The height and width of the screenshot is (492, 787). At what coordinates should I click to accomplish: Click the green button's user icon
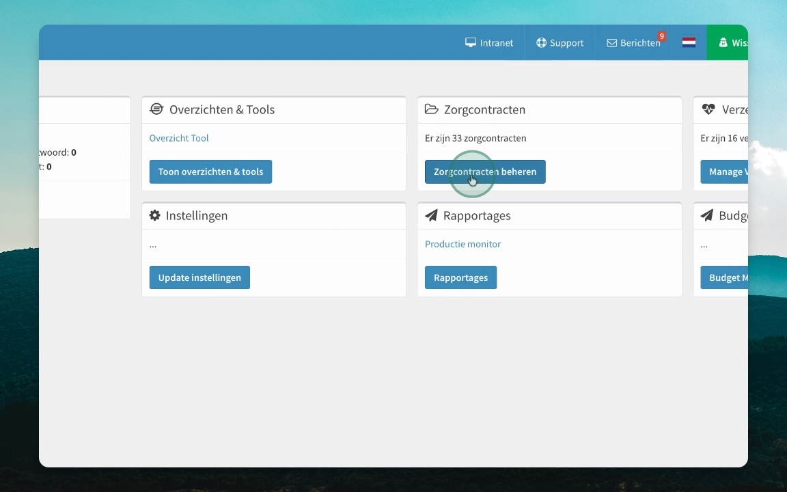723,42
